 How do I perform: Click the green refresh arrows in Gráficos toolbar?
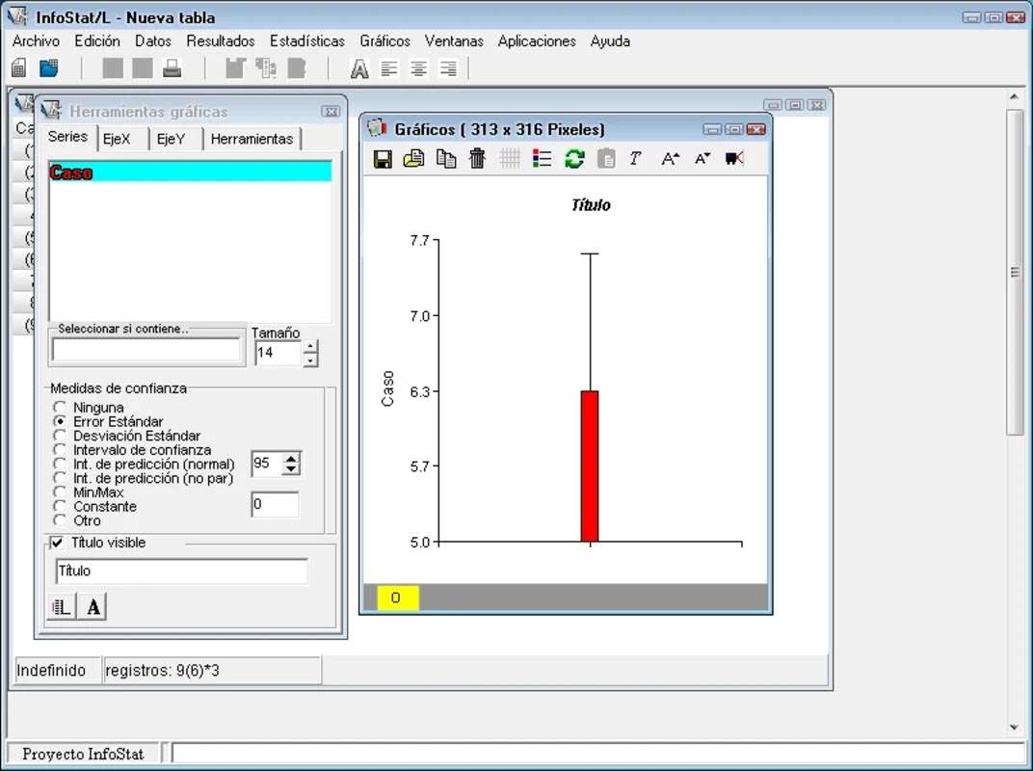(574, 159)
